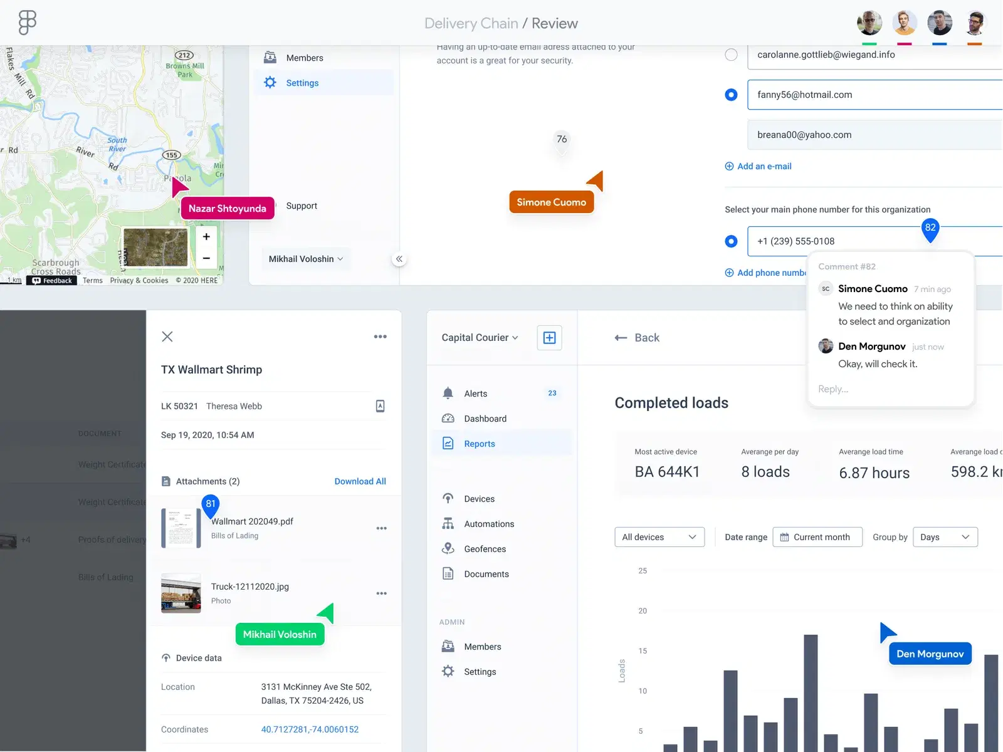Image resolution: width=1003 pixels, height=752 pixels.
Task: Select the fanny56@hotmail.com radio button
Action: tap(731, 95)
